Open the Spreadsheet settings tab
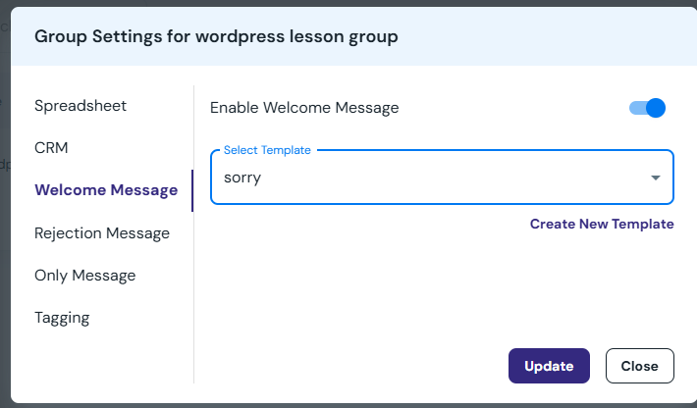 click(80, 105)
